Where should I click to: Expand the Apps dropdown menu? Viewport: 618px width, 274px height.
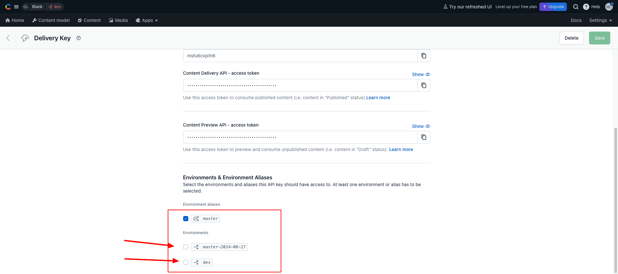(147, 20)
